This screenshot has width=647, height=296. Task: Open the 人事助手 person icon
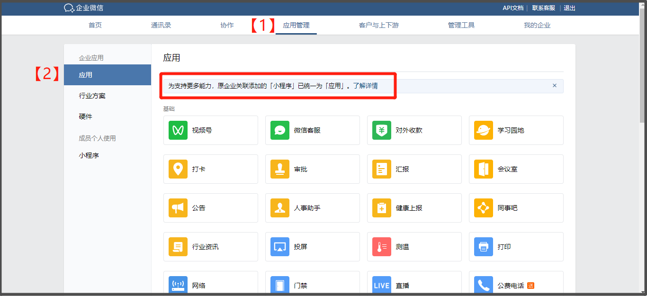point(280,208)
